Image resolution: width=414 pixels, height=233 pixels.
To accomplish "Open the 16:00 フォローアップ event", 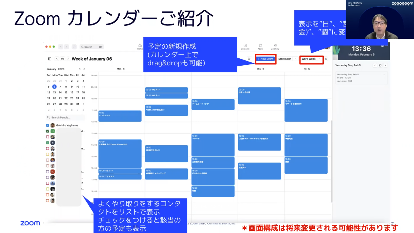I will coord(166,174).
